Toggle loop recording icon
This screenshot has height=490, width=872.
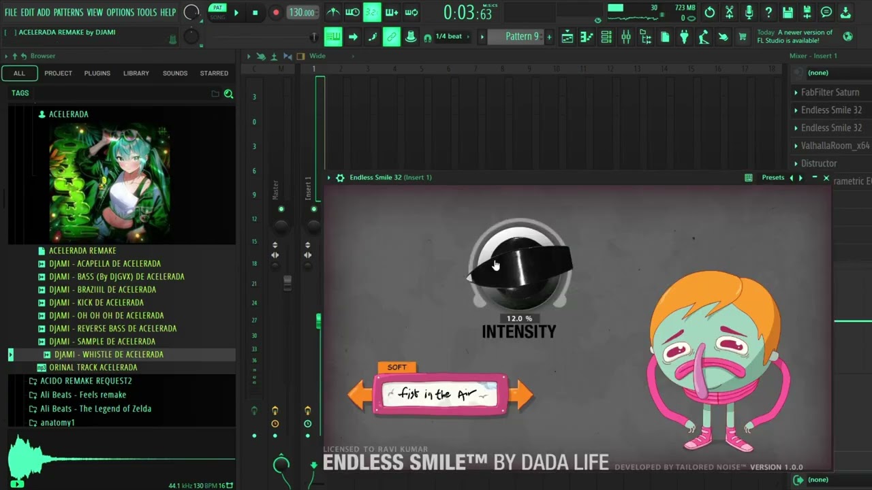click(x=411, y=12)
